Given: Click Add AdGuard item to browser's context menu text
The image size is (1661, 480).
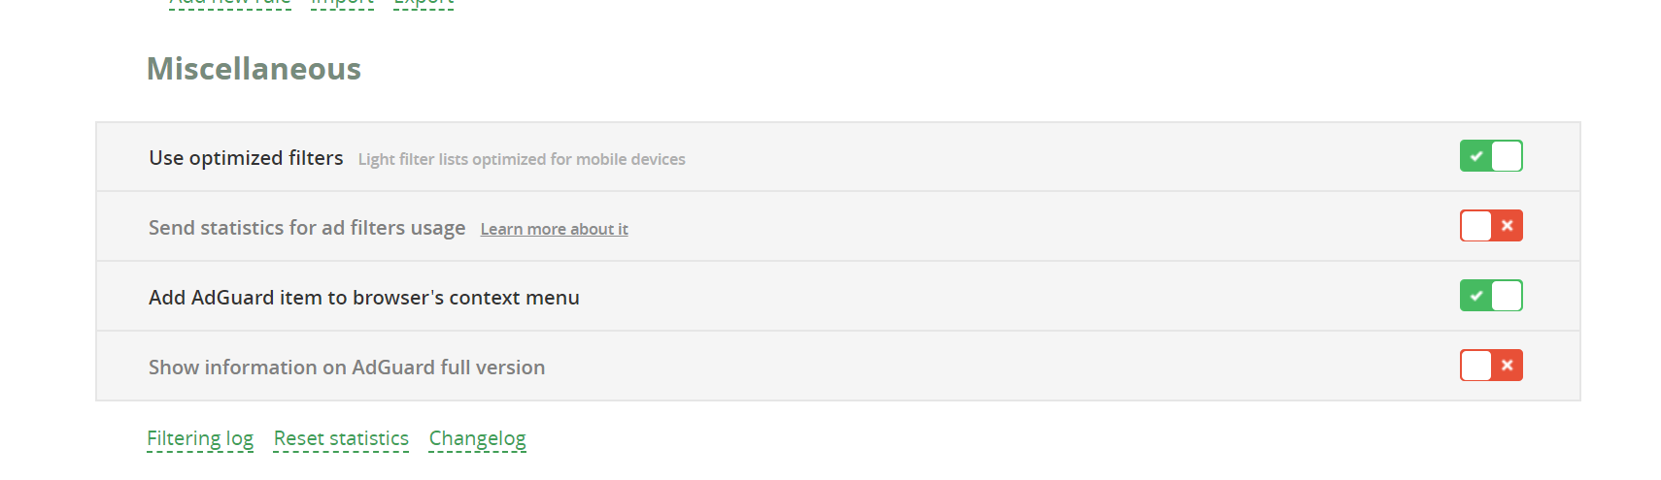Looking at the screenshot, I should [x=363, y=298].
